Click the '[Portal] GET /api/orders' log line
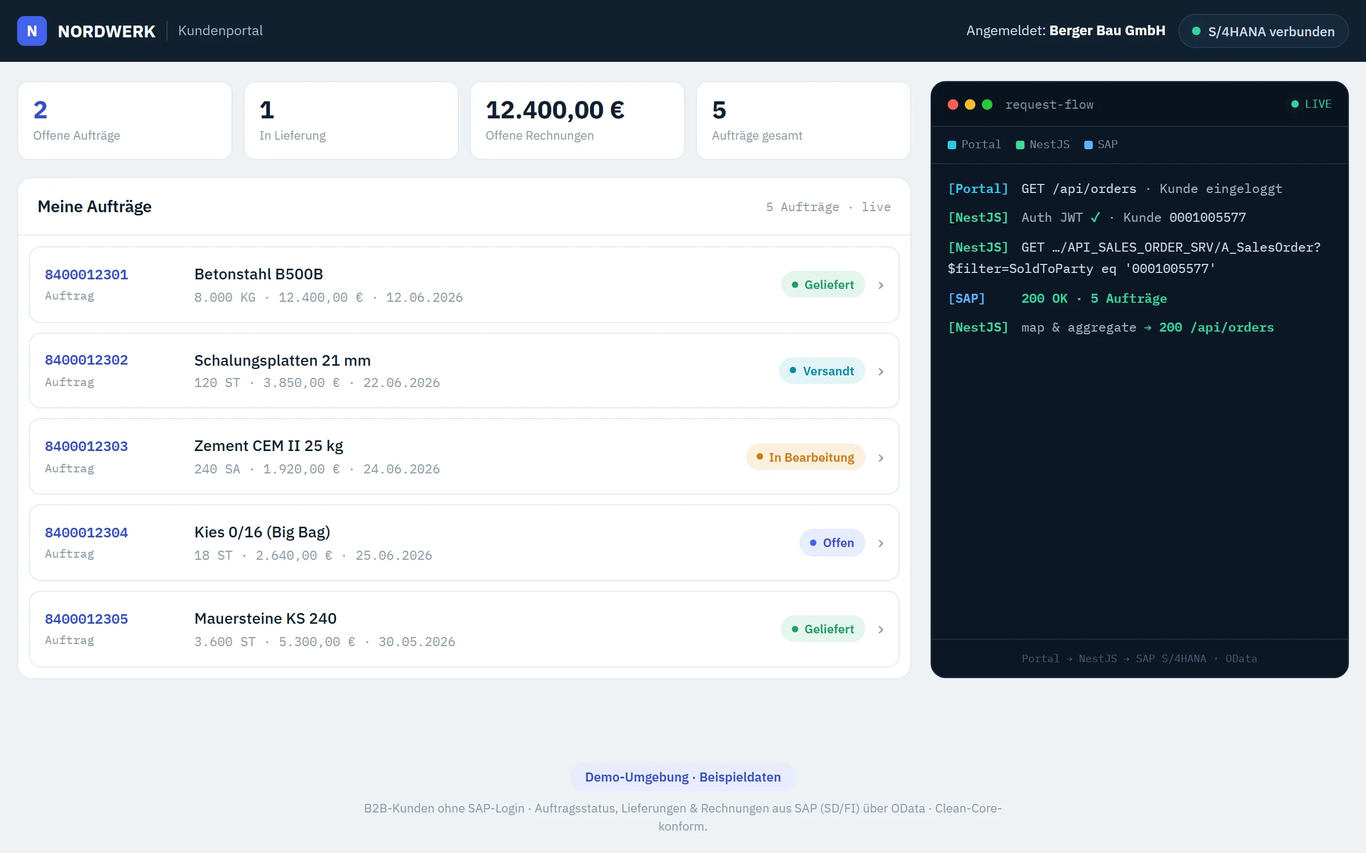Viewport: 1366px width, 853px height. pyautogui.click(x=1115, y=189)
